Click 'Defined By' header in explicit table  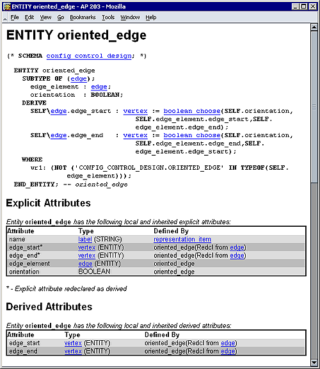(171, 231)
